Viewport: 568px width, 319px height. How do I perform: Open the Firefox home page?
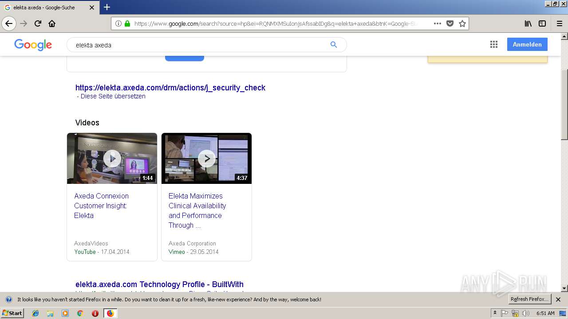pyautogui.click(x=52, y=23)
